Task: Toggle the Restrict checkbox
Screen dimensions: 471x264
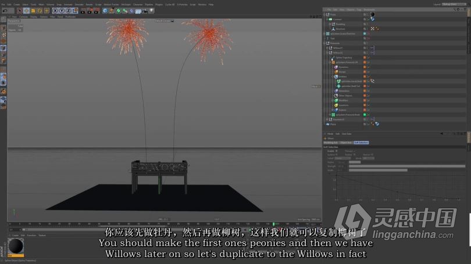Action: 372,154
